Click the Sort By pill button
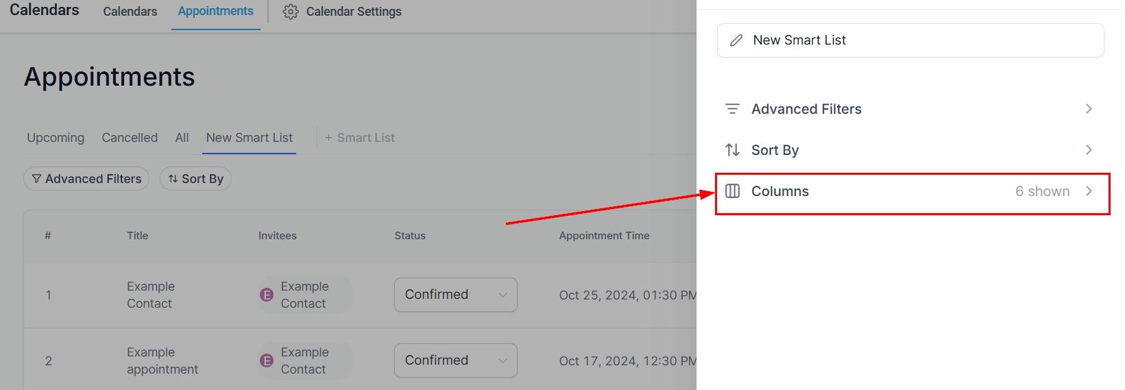Screen dimensions: 1125x390 (196, 179)
